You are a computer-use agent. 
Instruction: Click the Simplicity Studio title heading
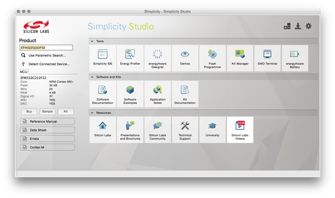coord(121,27)
